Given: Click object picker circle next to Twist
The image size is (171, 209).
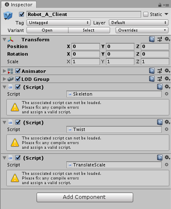Looking at the screenshot, I should point(166,129).
